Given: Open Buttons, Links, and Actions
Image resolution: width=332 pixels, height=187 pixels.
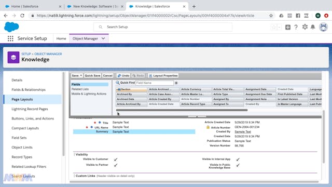Looking at the screenshot, I should 33,118.
